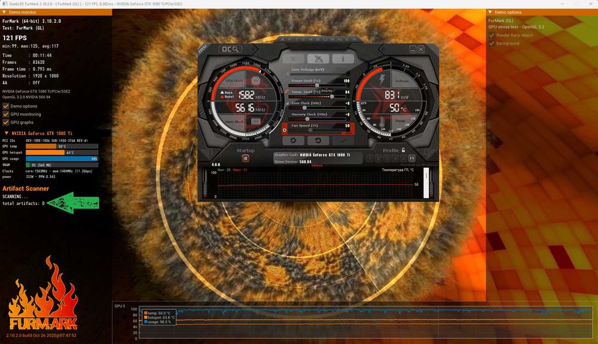Click the Afterburner graph vertical scrollbar

(426, 183)
